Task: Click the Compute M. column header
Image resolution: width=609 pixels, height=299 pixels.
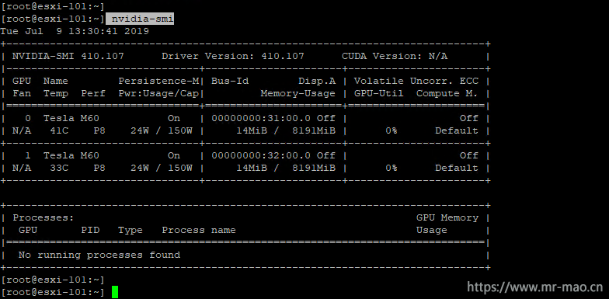Action: pyautogui.click(x=447, y=93)
